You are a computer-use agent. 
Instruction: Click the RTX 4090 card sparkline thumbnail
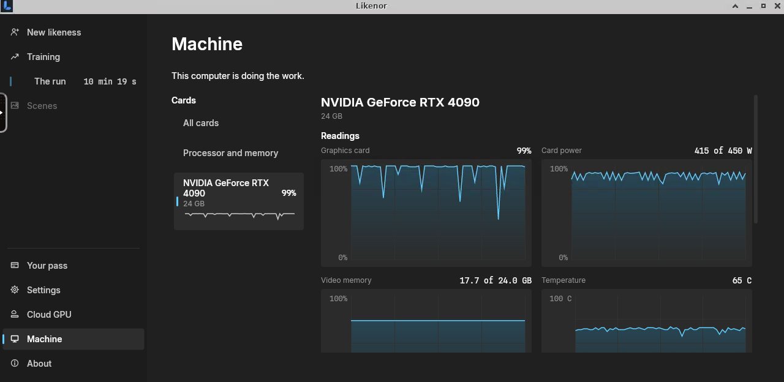(239, 215)
